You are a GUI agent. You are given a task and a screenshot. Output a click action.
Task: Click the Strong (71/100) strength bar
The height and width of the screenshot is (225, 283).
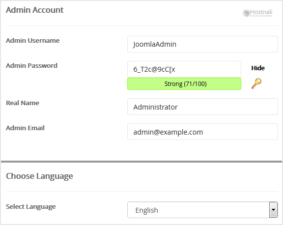(x=184, y=84)
